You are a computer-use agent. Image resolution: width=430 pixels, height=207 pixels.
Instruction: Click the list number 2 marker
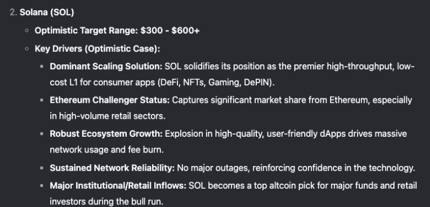coord(13,12)
